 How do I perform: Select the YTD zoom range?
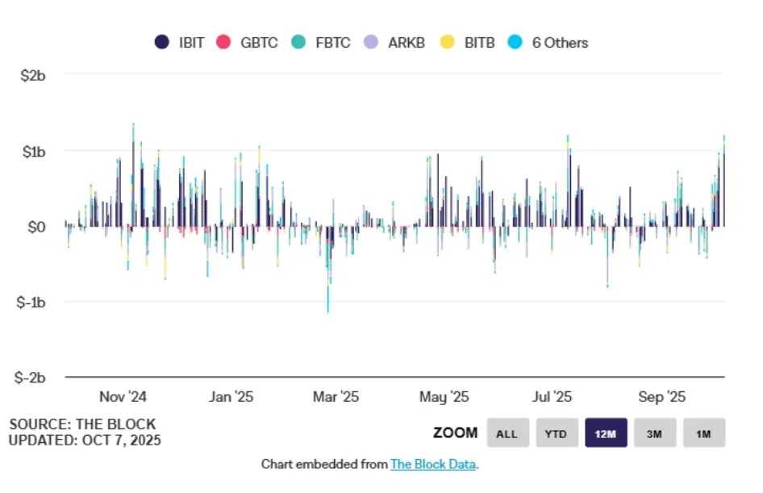pyautogui.click(x=557, y=433)
